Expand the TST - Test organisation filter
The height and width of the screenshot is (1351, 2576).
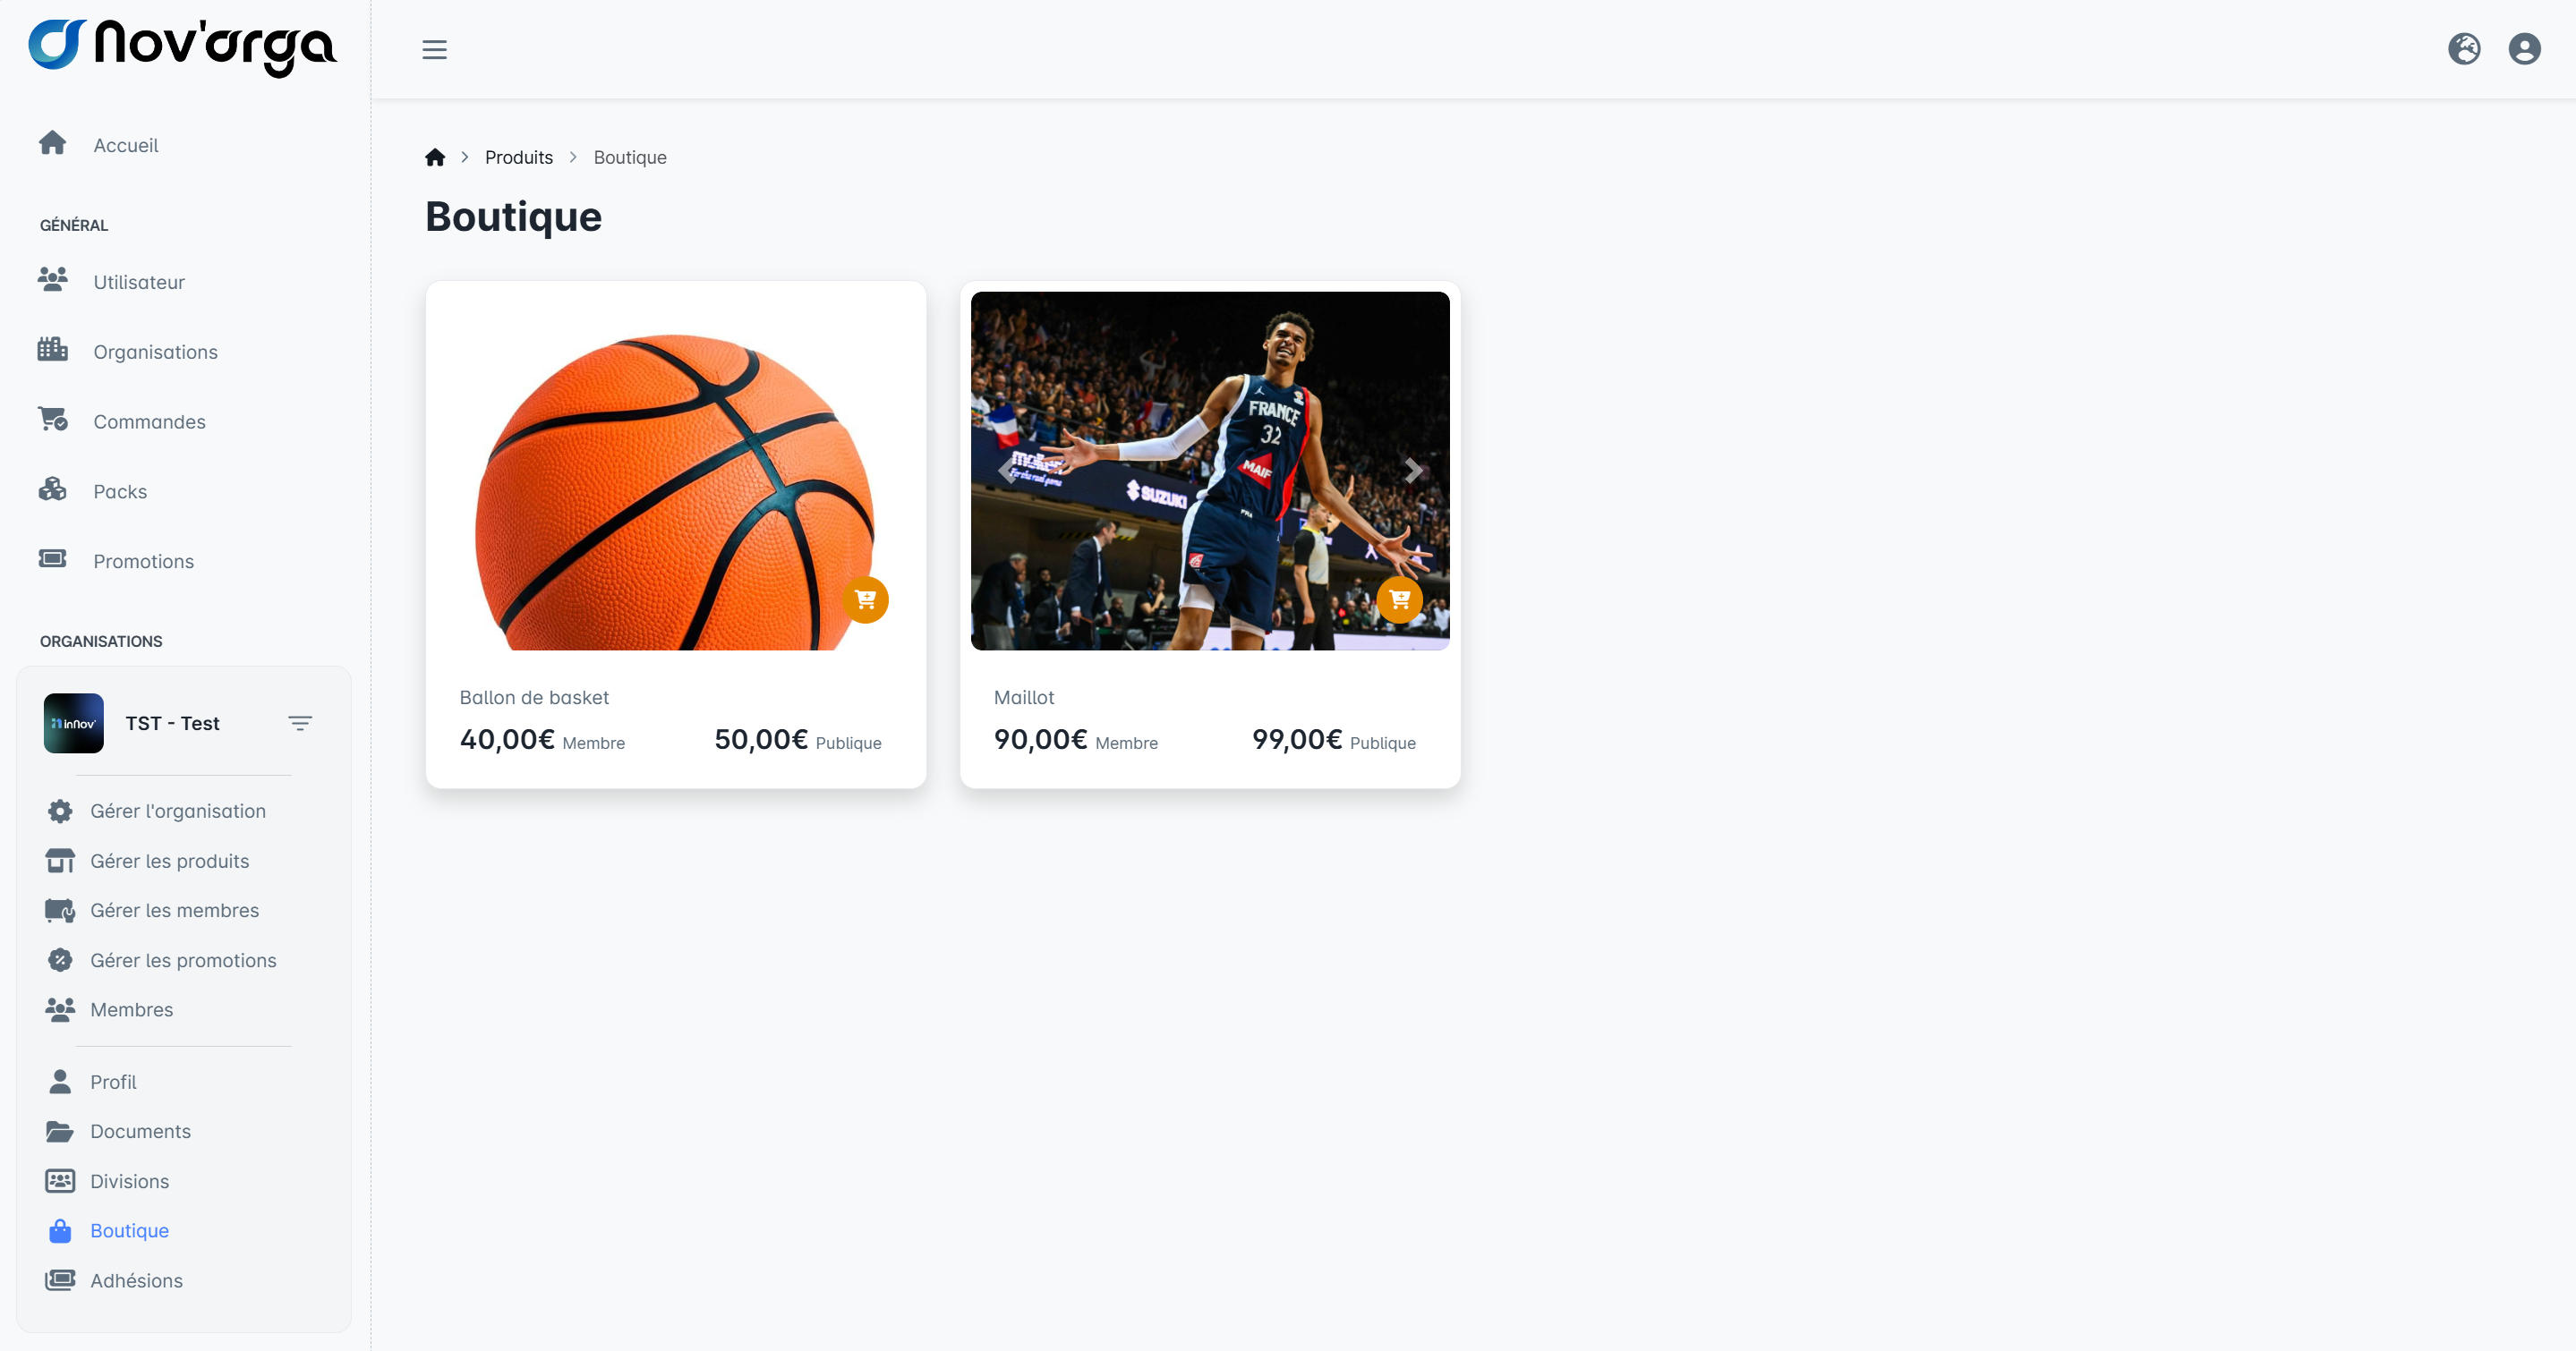coord(300,722)
